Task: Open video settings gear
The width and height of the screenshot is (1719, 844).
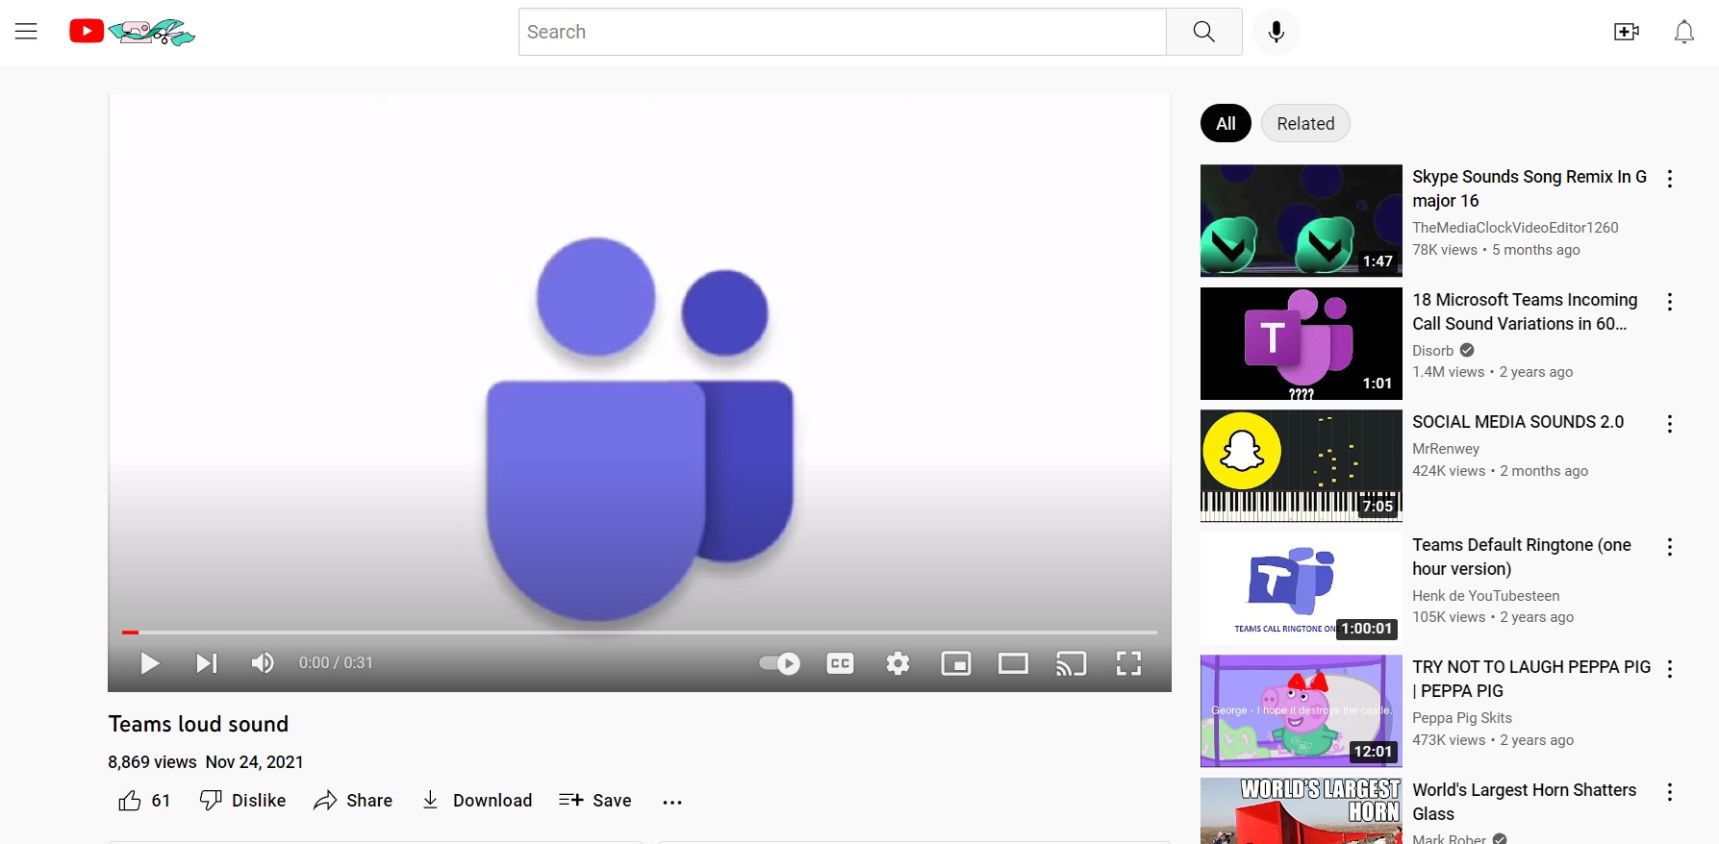Action: pos(897,663)
